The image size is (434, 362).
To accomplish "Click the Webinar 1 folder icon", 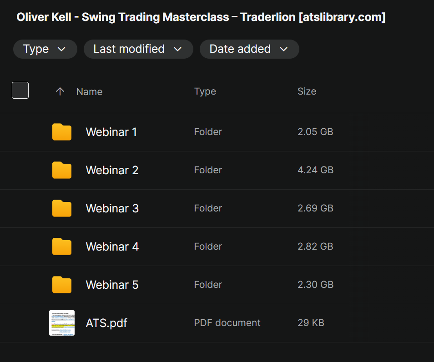I will point(62,132).
